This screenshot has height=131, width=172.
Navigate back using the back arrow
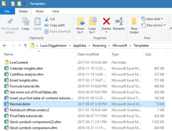[x=5, y=45]
